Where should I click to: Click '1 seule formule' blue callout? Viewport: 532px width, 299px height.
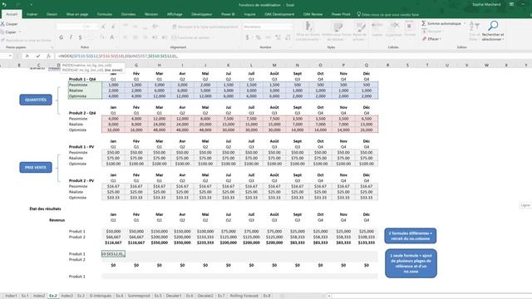point(411,263)
